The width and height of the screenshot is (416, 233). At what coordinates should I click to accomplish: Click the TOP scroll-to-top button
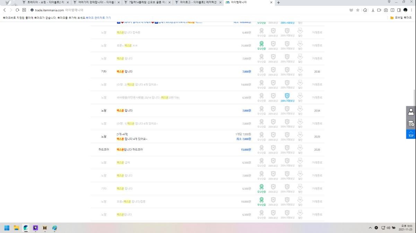(411, 134)
